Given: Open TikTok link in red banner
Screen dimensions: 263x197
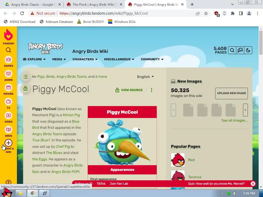Looking at the screenshot, I should [101, 184].
